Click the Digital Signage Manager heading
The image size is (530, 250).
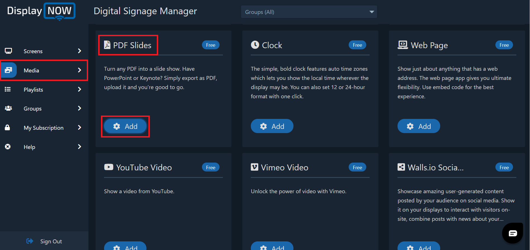145,11
